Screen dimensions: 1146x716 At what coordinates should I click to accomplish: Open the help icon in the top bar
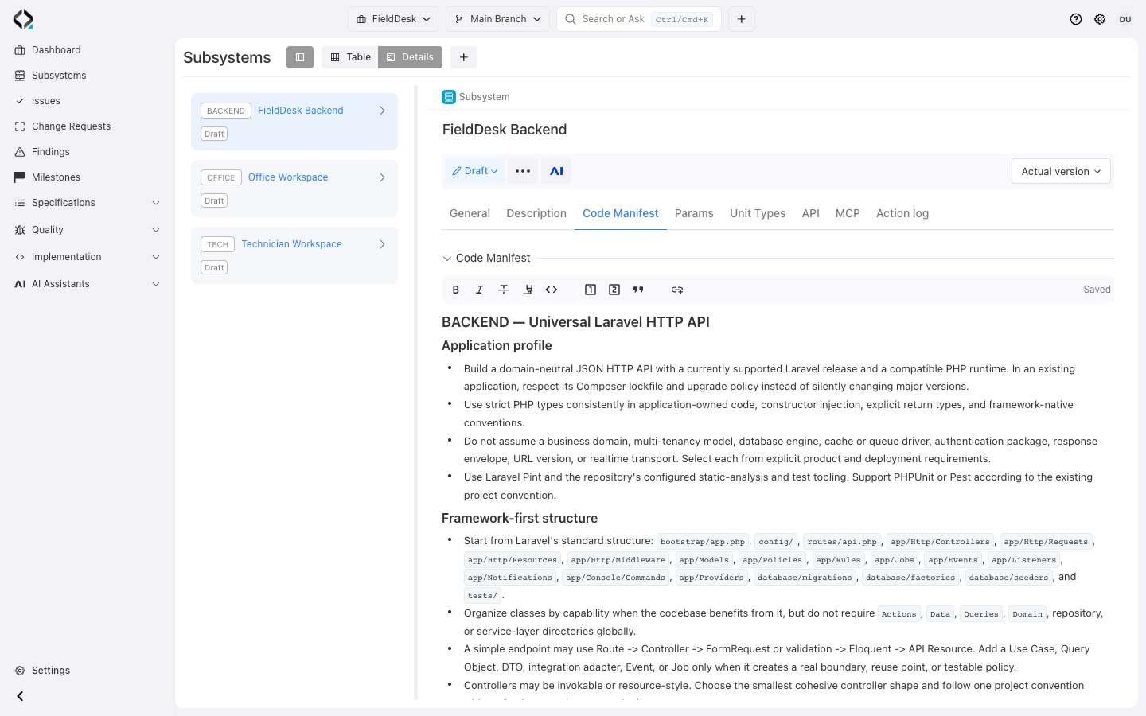pos(1076,19)
